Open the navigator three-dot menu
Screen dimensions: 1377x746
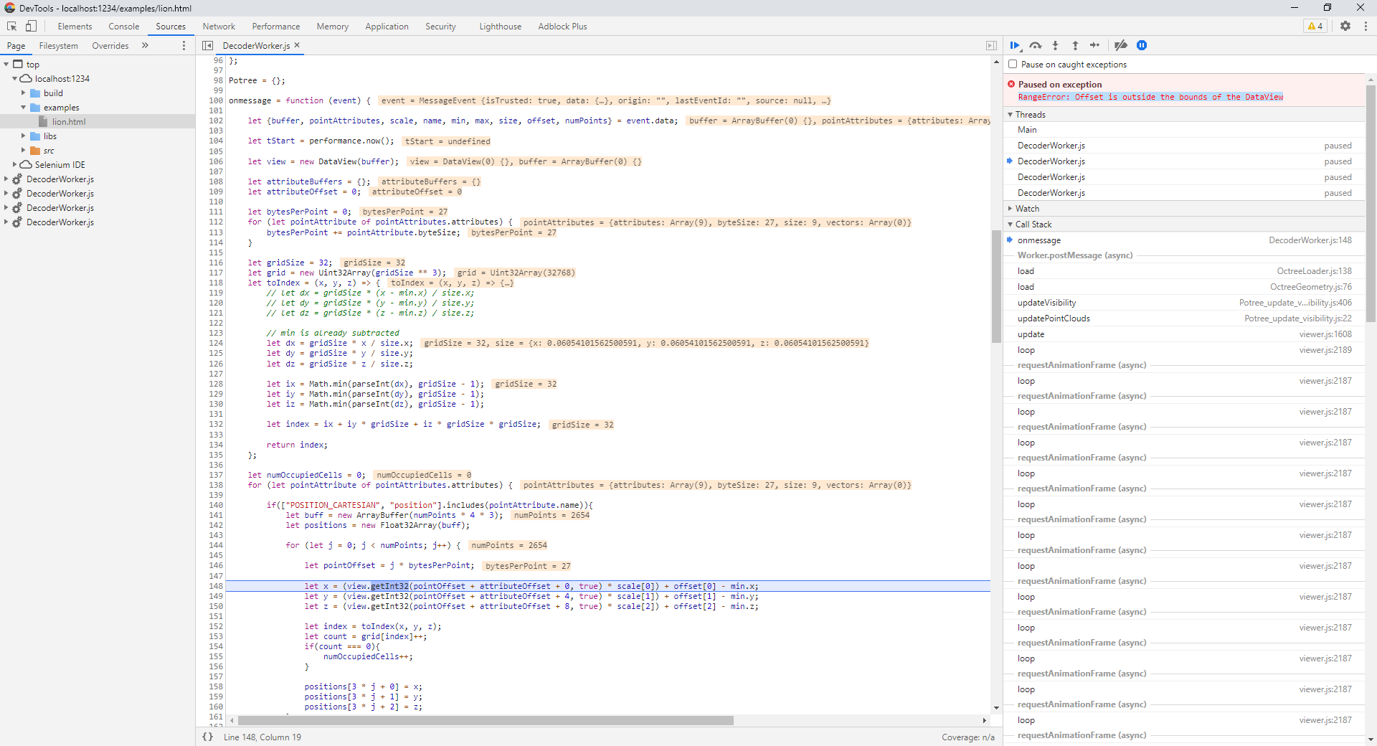tap(184, 45)
